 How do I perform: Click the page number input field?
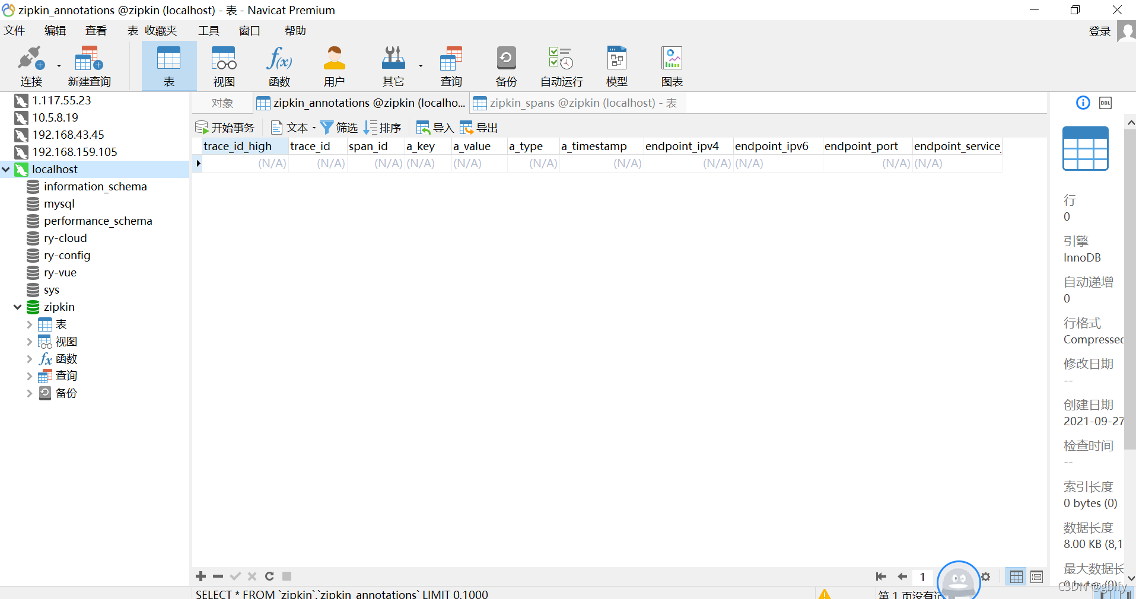pos(922,576)
